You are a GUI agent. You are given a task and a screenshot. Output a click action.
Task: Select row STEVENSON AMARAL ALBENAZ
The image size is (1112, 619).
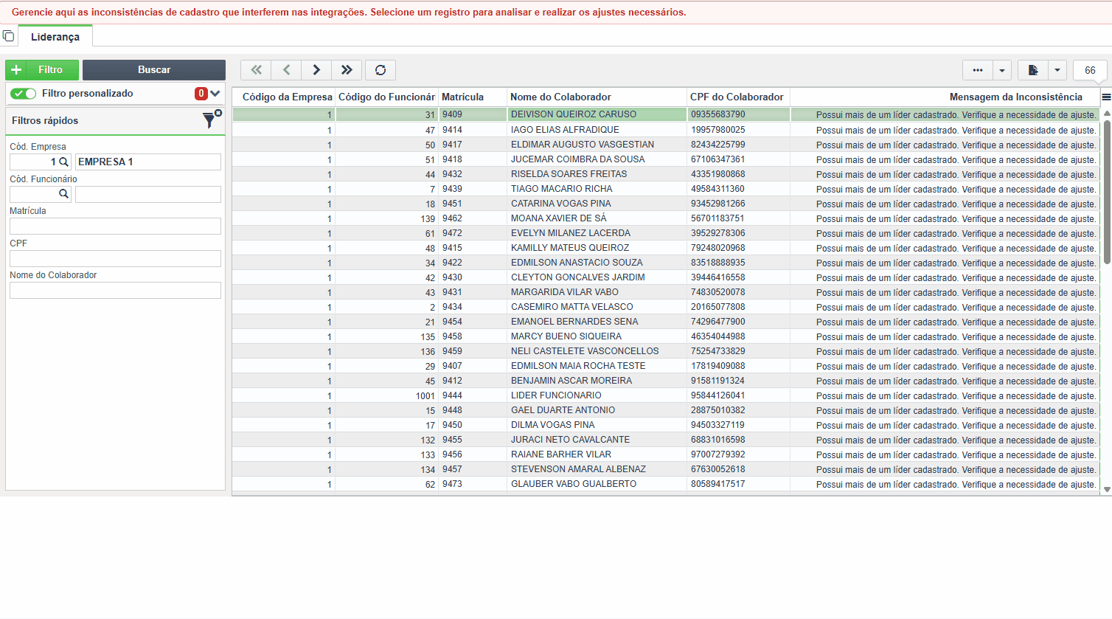(666, 469)
